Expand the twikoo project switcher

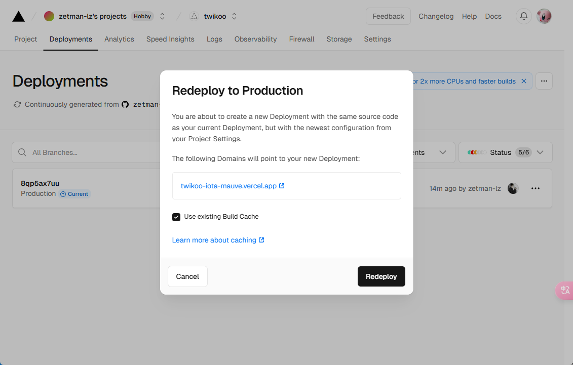coord(234,16)
